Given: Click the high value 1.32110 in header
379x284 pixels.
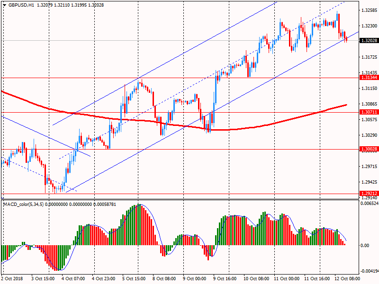Looking at the screenshot, I should tap(62, 5).
